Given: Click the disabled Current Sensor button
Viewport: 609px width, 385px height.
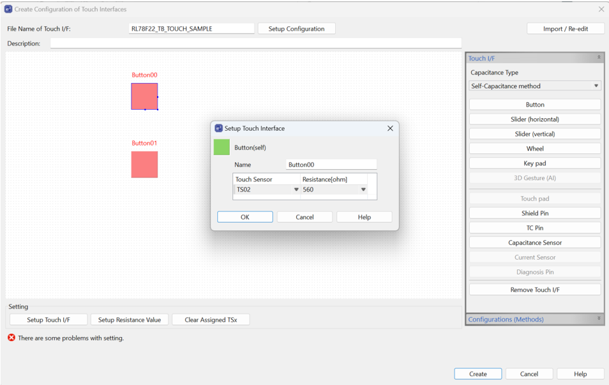Looking at the screenshot, I should [x=535, y=257].
